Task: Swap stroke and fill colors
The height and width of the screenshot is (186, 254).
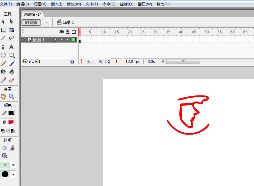Action: point(13,131)
